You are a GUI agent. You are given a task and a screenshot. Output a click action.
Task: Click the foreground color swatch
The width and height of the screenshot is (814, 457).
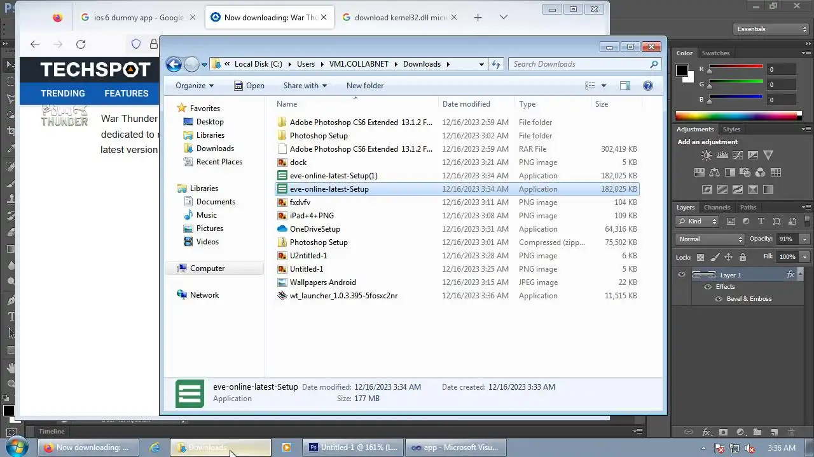pos(681,70)
